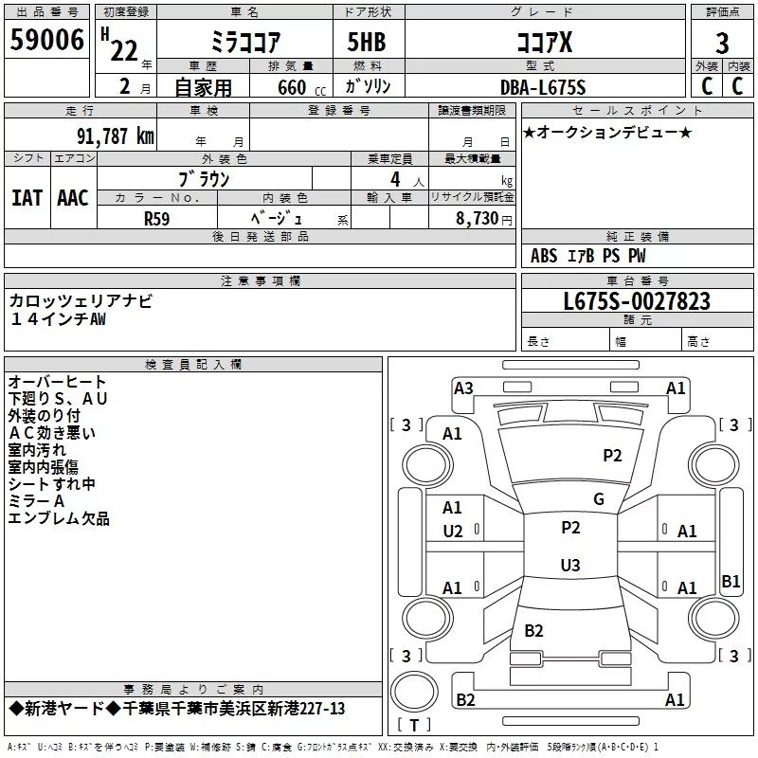Select the U3 dent mark on roof

click(x=570, y=565)
